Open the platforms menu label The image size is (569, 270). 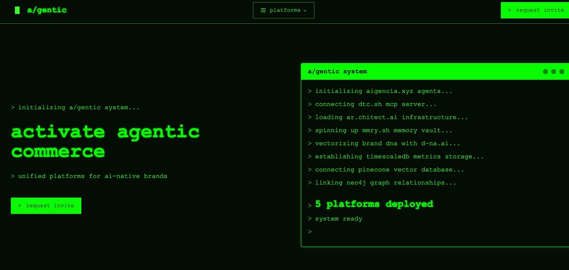pyautogui.click(x=285, y=10)
